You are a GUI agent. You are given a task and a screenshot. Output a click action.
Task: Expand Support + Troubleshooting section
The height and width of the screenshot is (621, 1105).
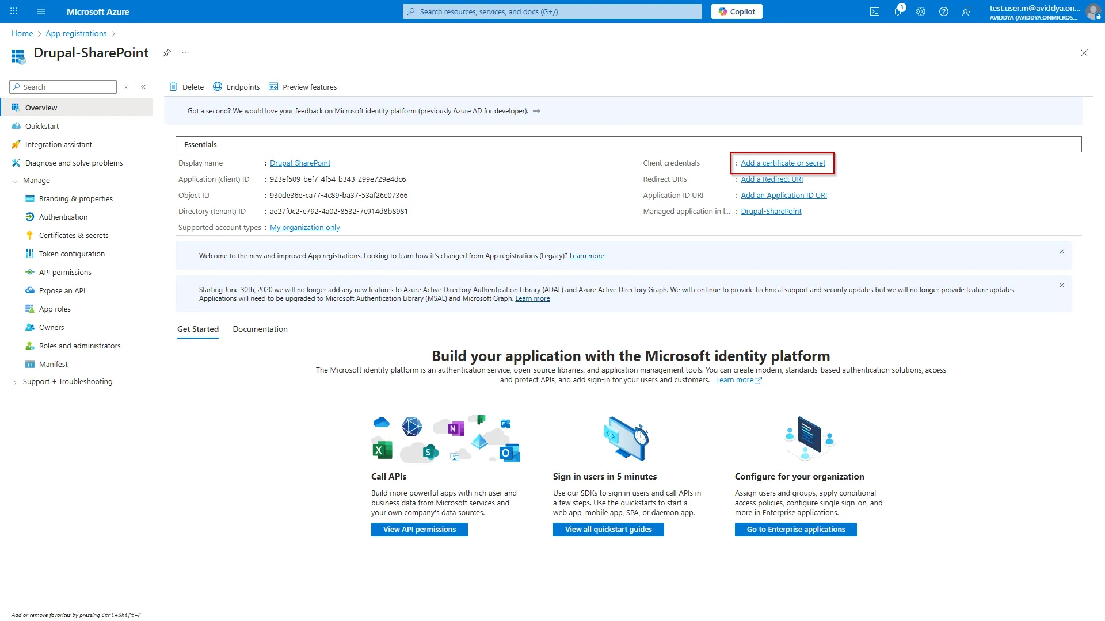click(x=15, y=382)
